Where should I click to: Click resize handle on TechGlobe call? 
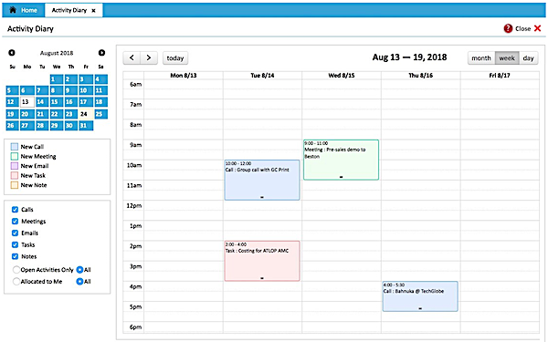[420, 308]
